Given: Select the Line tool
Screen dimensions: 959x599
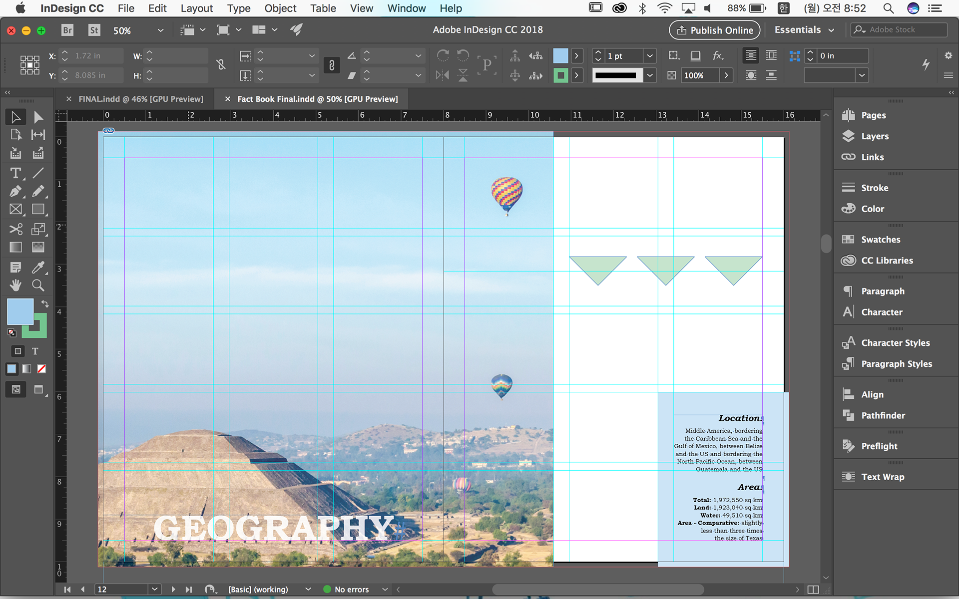Looking at the screenshot, I should pyautogui.click(x=38, y=173).
